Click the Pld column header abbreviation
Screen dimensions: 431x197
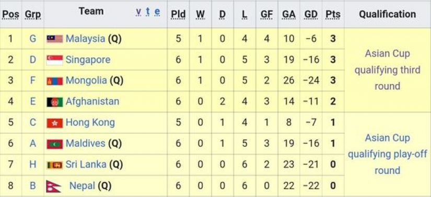[178, 14]
